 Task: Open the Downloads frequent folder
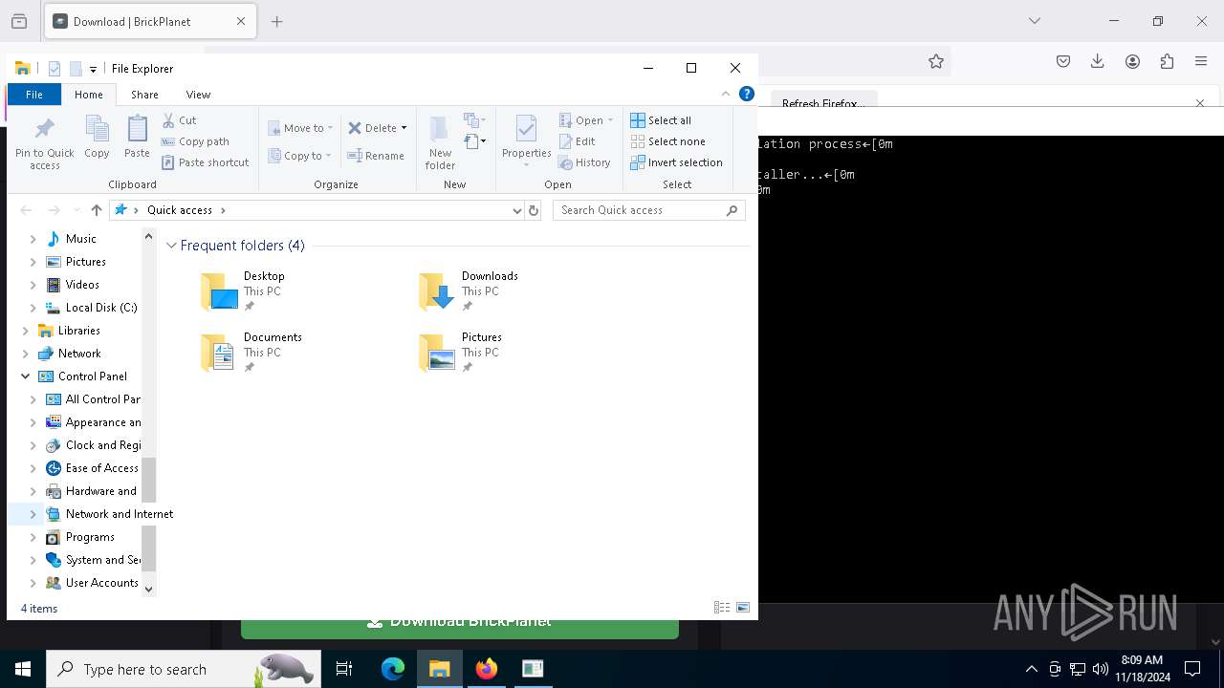click(x=469, y=291)
